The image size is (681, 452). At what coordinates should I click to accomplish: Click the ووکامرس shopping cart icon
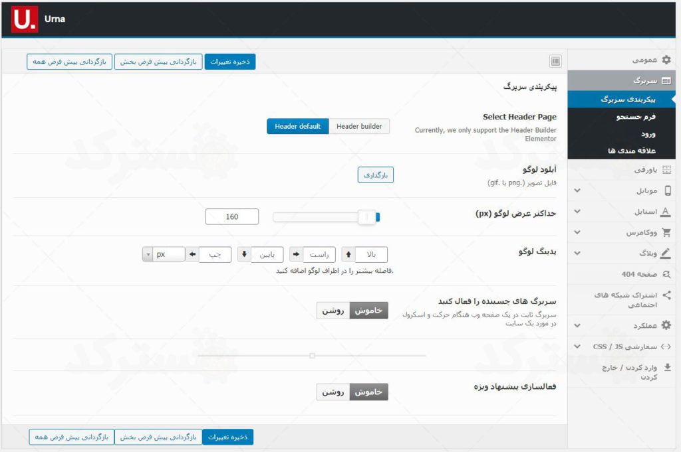click(x=667, y=232)
